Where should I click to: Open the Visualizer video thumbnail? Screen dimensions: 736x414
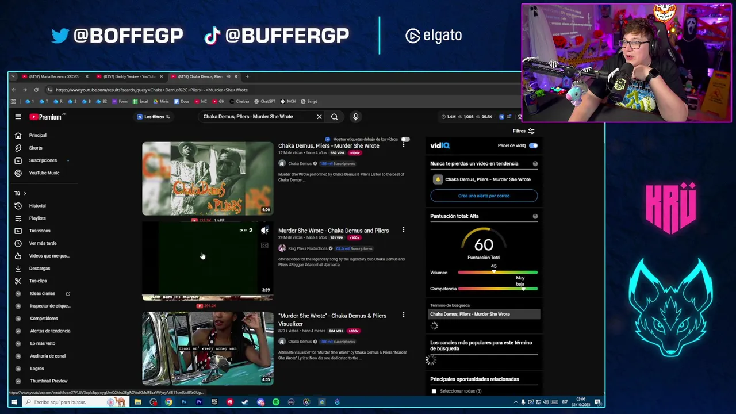tap(208, 348)
